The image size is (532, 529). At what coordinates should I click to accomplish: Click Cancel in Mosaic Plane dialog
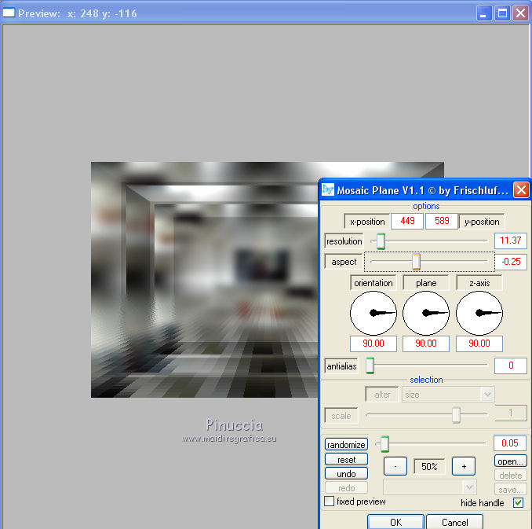(454, 522)
